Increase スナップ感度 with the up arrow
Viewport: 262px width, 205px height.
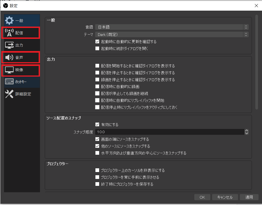(247, 131)
